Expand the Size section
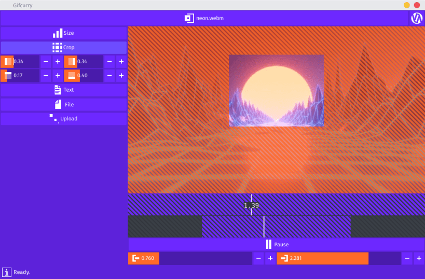425x279 pixels. (64, 33)
